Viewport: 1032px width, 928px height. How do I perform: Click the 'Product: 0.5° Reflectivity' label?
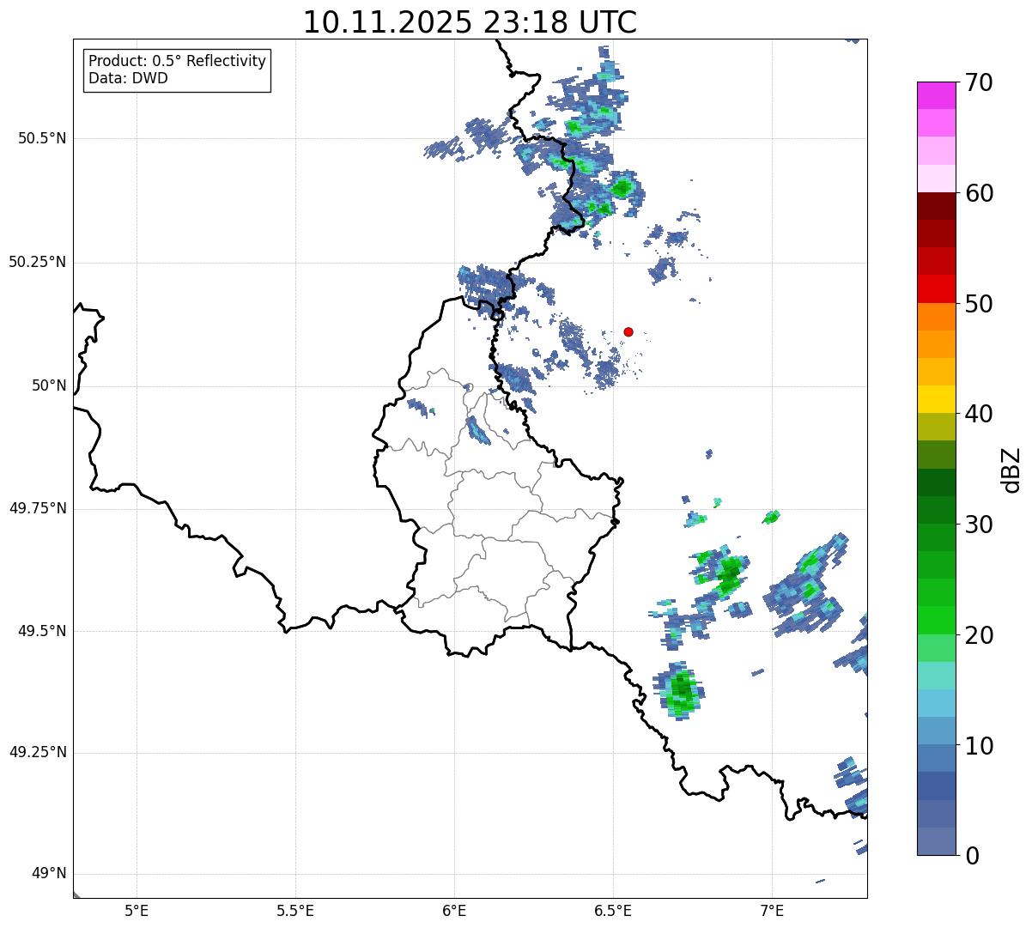pyautogui.click(x=178, y=61)
